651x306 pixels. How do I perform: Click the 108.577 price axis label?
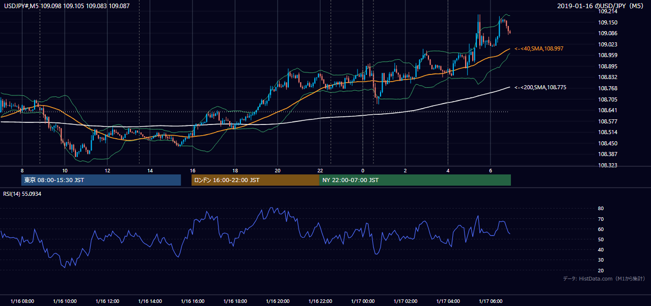pos(608,121)
